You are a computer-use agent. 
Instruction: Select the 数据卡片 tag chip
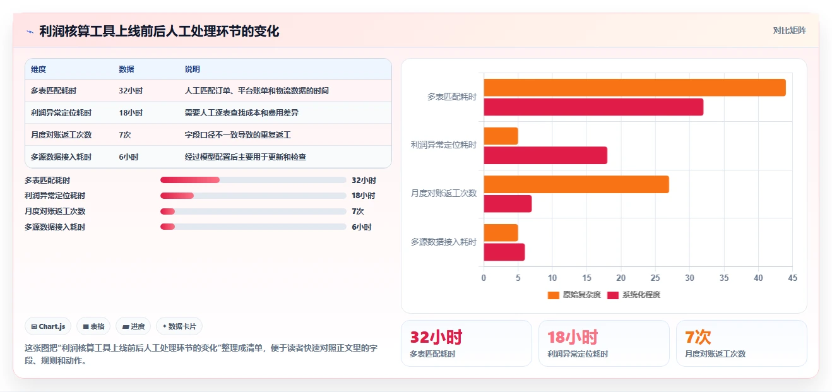pos(179,326)
